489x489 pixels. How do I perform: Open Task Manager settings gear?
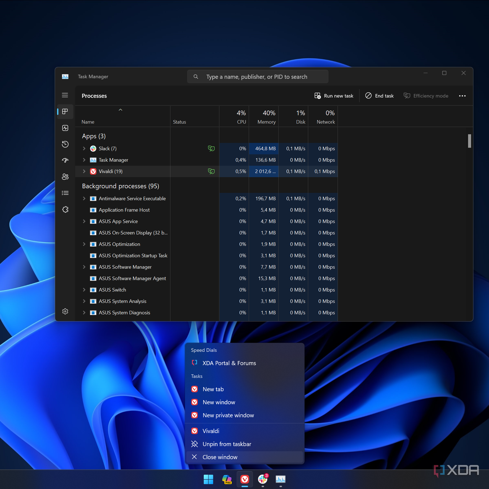click(65, 311)
